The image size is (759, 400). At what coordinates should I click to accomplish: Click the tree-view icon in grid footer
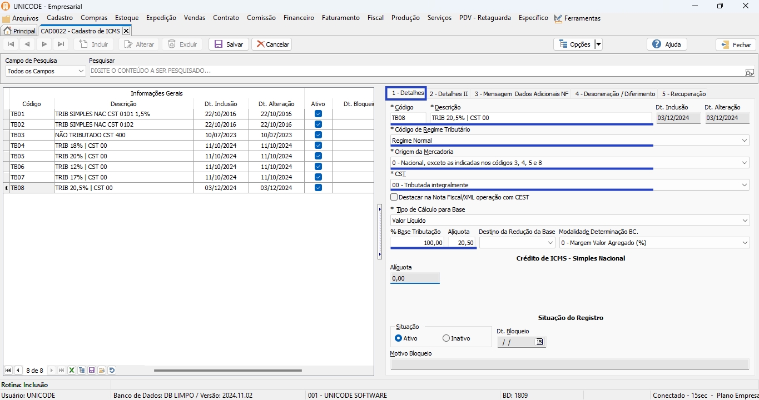(x=82, y=371)
